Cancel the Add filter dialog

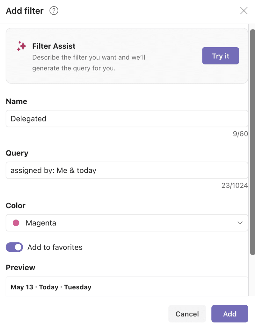coord(187,314)
